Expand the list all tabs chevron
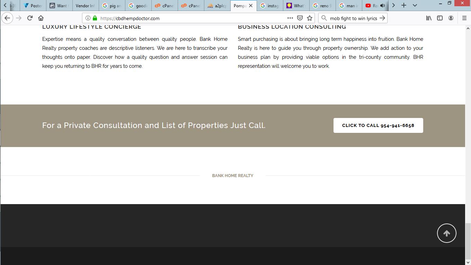471x265 pixels. pos(415,6)
